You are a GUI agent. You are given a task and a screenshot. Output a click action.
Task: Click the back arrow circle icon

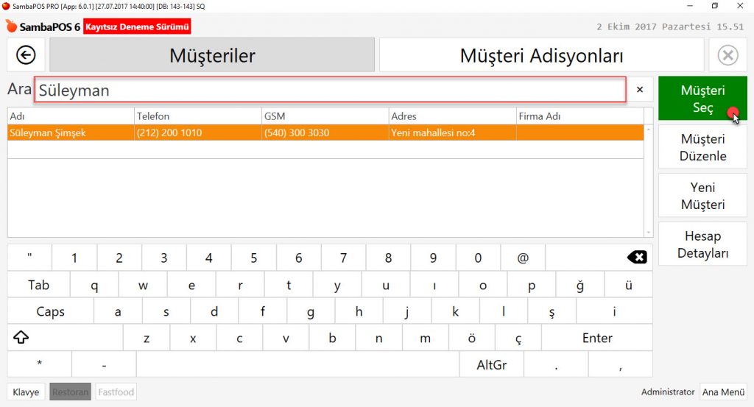[26, 55]
